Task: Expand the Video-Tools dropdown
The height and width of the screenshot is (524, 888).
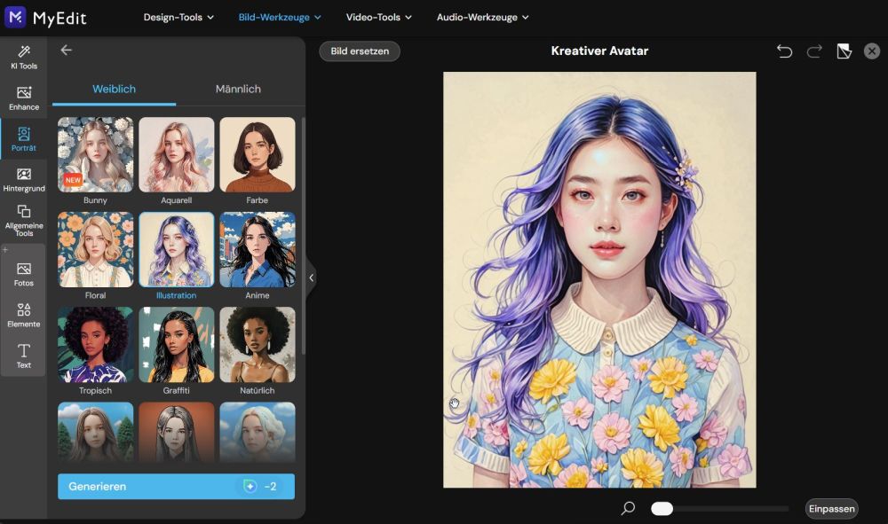Action: click(x=378, y=17)
